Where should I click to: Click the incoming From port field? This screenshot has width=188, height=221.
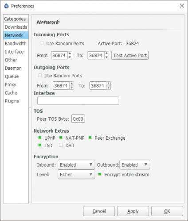pyautogui.click(x=59, y=55)
